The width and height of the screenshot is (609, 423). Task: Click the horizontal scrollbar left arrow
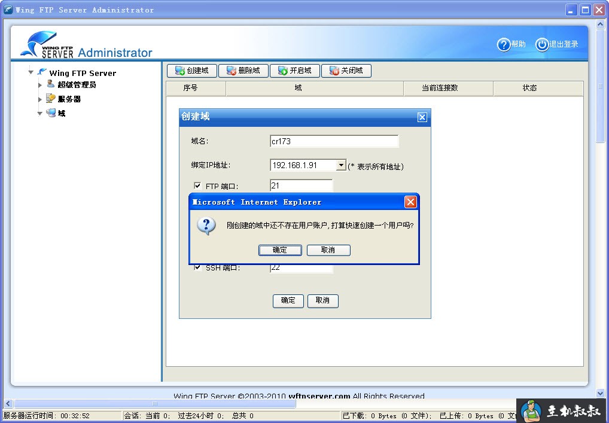8,404
